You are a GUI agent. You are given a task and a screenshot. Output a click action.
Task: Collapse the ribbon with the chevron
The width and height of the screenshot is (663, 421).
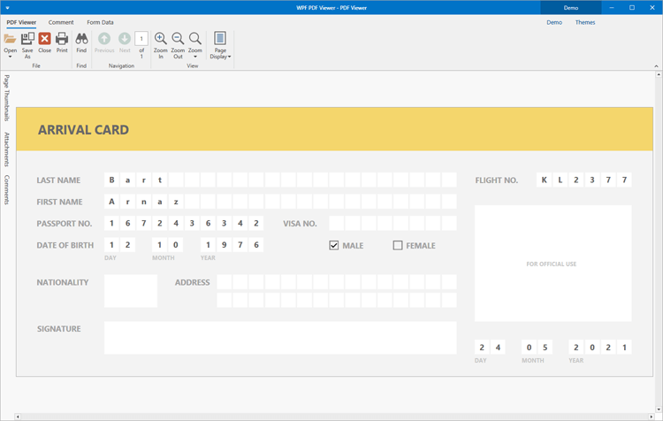point(656,66)
